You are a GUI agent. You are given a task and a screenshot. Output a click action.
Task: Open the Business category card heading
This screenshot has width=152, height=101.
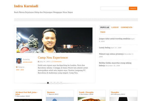[x=51, y=92]
